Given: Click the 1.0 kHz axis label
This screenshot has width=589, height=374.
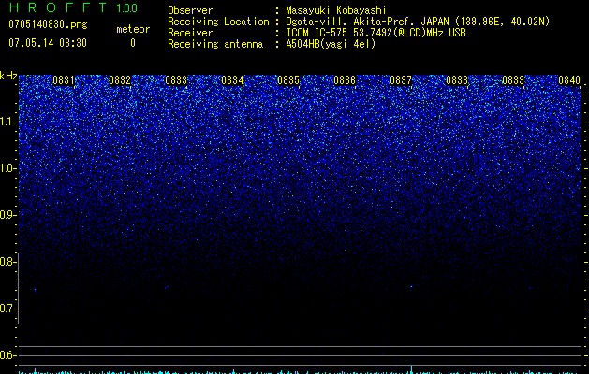Looking at the screenshot, I should [7, 168].
